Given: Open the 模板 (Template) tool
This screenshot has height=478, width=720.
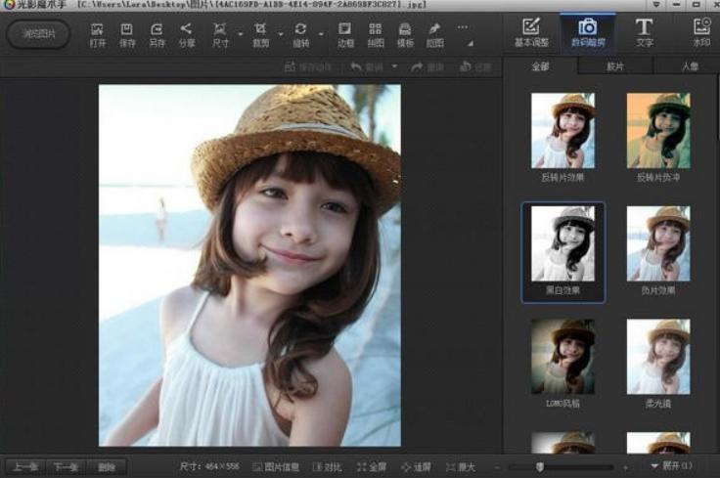Looking at the screenshot, I should coord(405,34).
